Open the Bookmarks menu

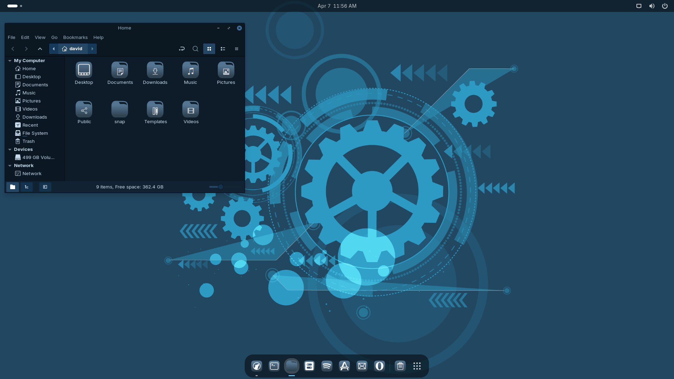point(75,37)
